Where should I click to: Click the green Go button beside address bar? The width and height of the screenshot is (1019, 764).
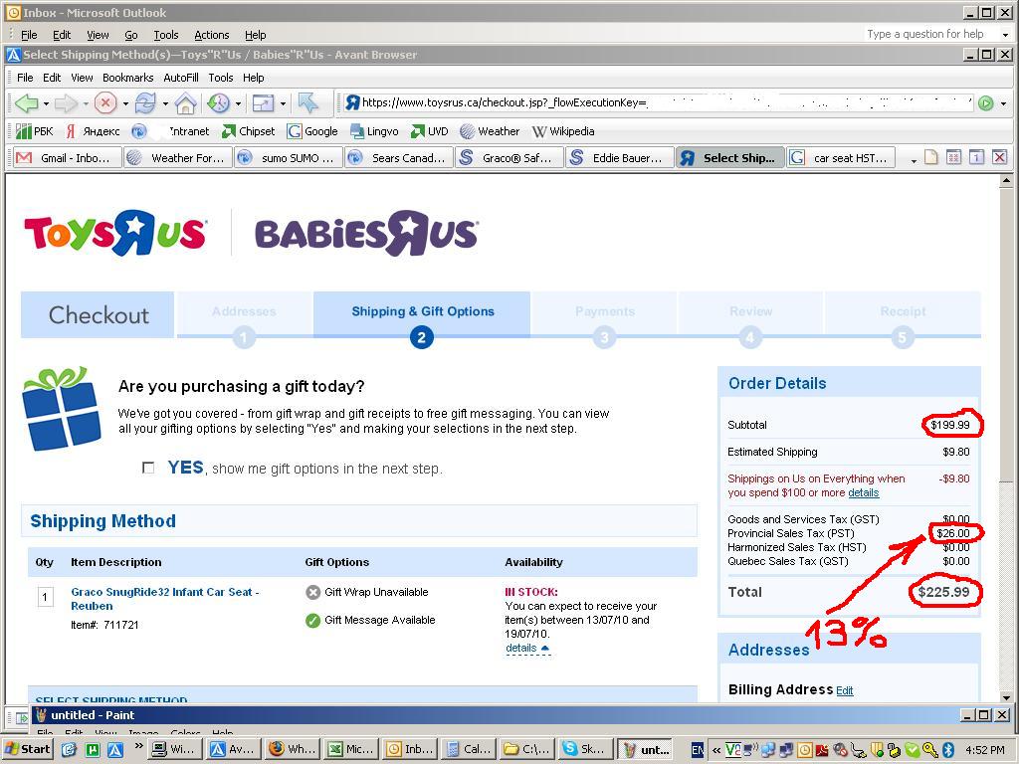point(986,102)
